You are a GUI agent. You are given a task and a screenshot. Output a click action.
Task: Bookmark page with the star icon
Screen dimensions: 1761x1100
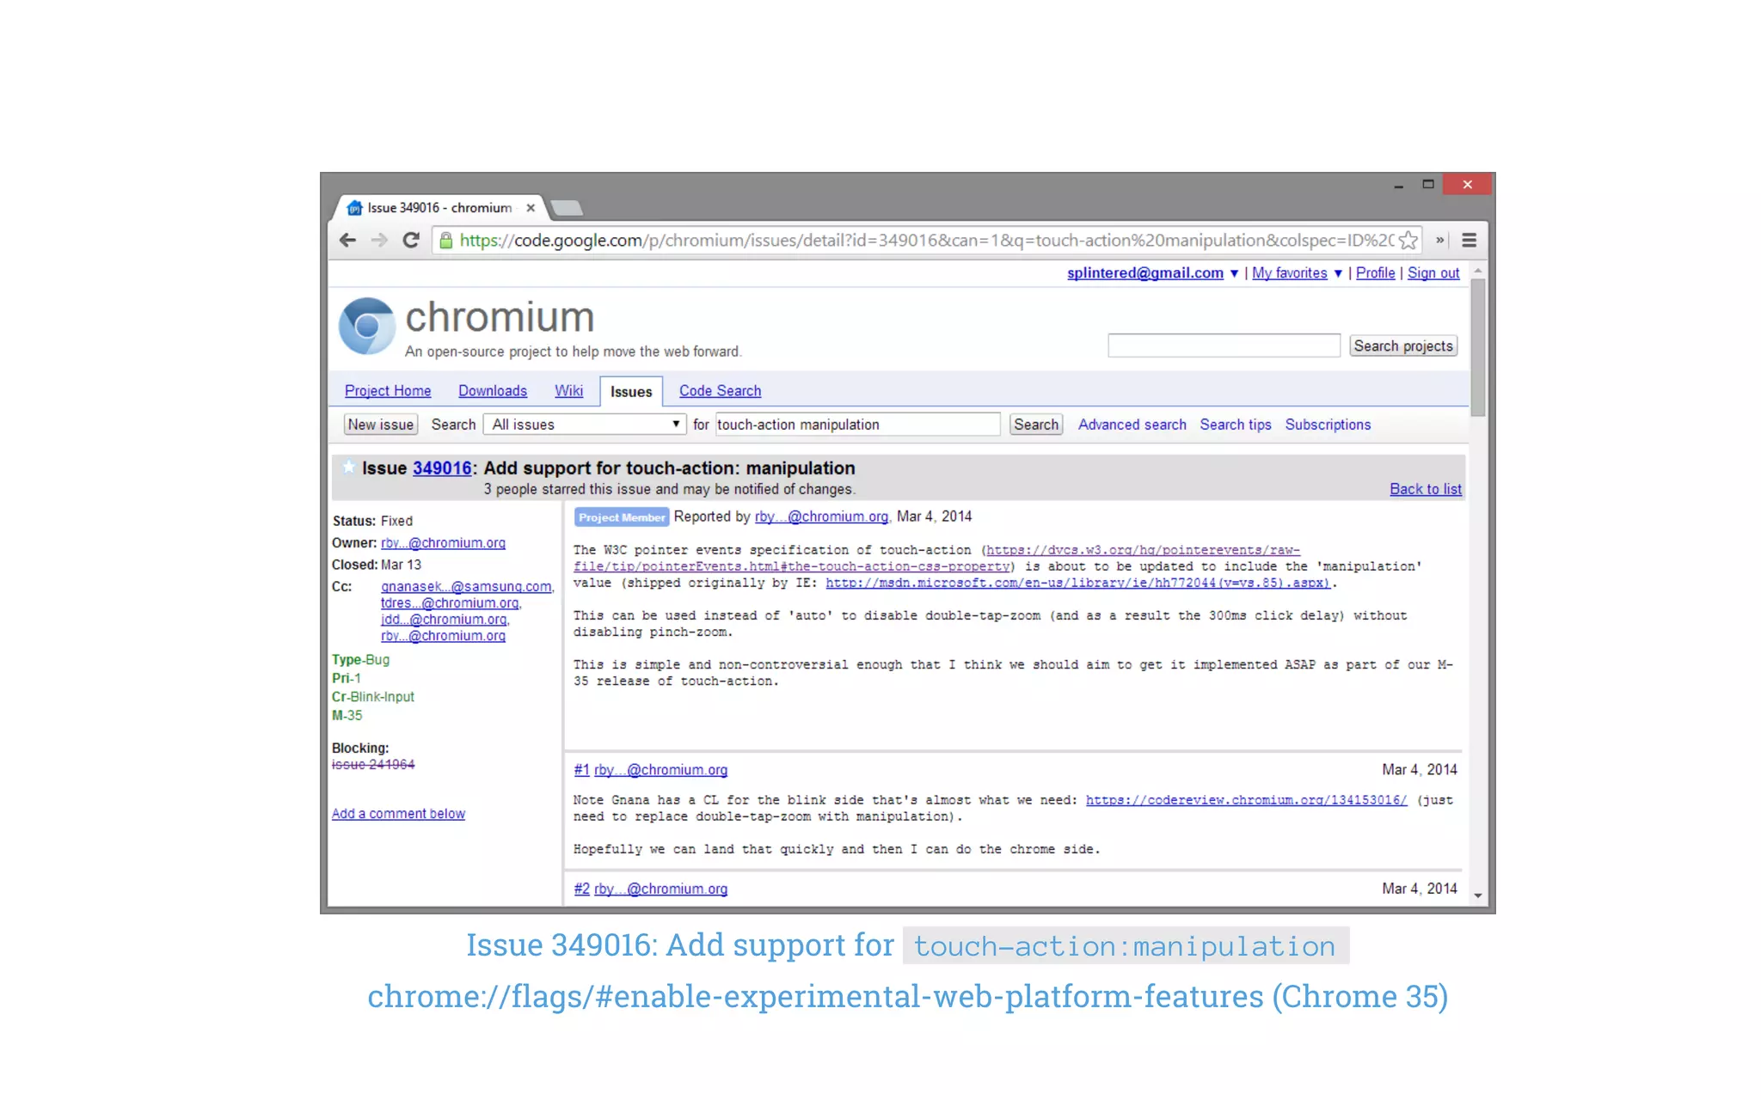(1408, 241)
